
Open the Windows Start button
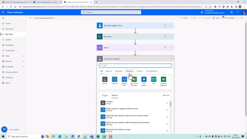coord(3,136)
